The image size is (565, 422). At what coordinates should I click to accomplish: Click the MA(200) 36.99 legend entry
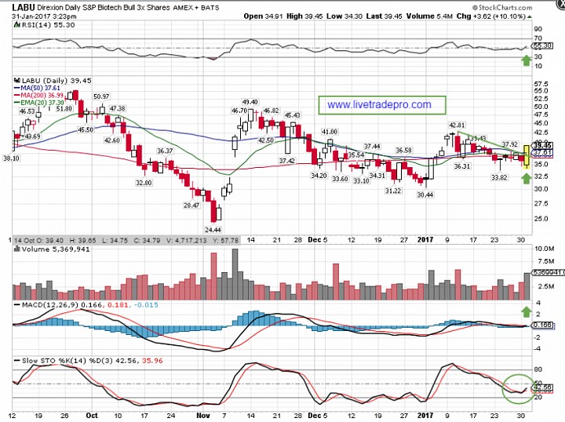pyautogui.click(x=38, y=95)
